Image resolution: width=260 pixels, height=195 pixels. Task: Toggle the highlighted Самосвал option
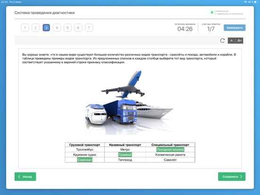coord(85,160)
